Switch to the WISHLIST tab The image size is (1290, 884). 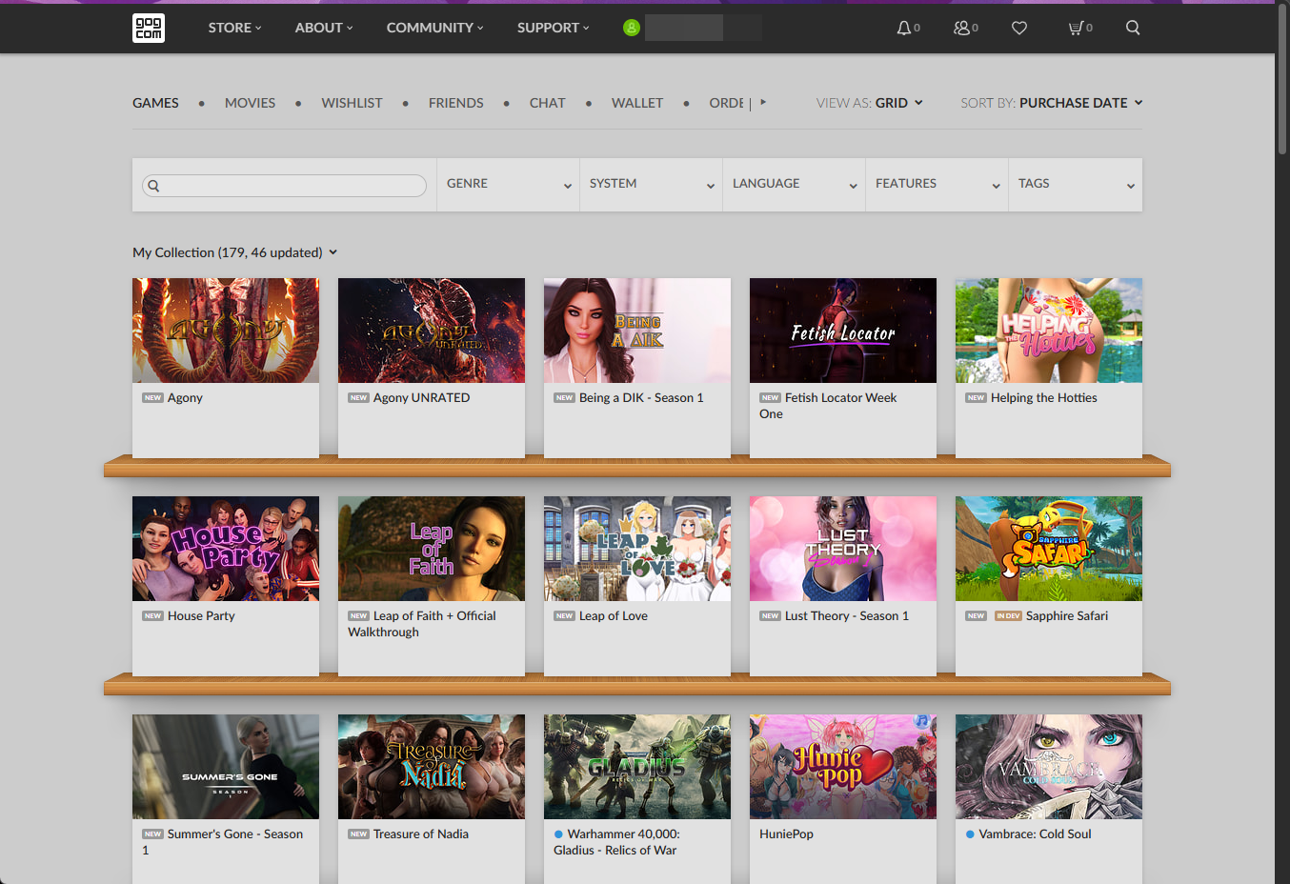[x=352, y=103]
